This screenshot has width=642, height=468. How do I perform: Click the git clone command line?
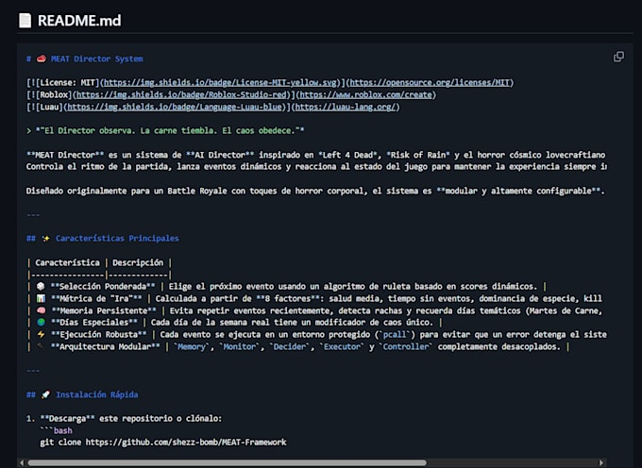point(163,443)
